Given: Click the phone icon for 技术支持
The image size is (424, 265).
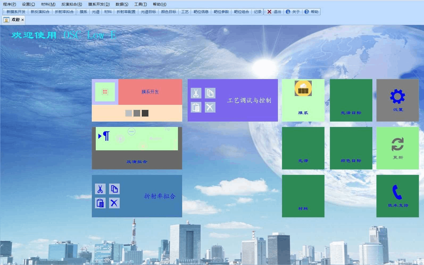Looking at the screenshot, I should pyautogui.click(x=397, y=192).
